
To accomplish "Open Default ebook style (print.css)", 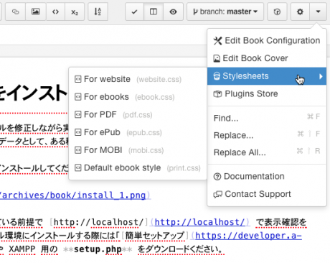I will tap(138, 167).
